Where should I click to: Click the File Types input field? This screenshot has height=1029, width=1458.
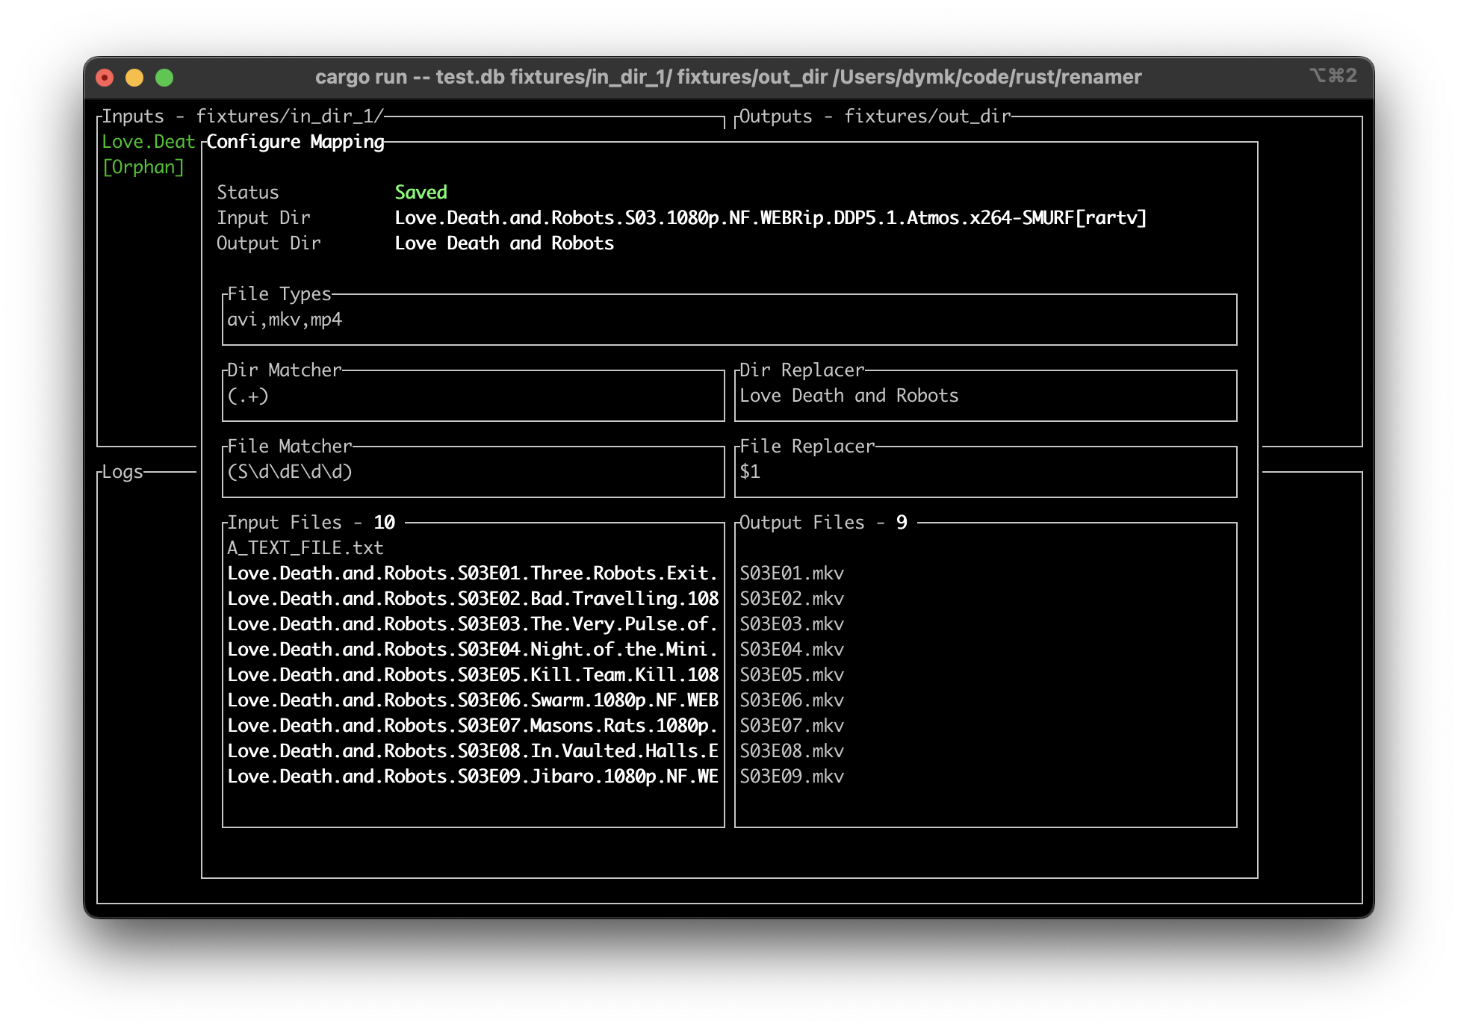pos(728,320)
